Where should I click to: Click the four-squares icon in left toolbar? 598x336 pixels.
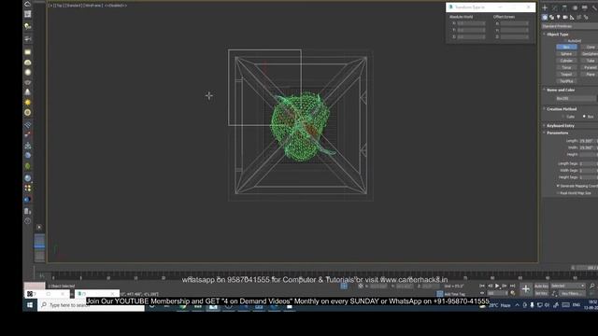tap(27, 189)
